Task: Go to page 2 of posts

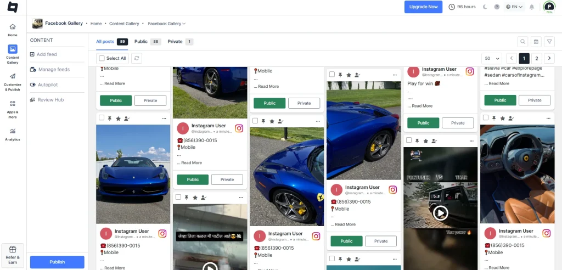Action: pos(537,59)
